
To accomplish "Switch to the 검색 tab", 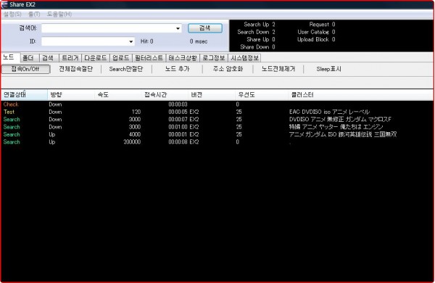I will 48,58.
